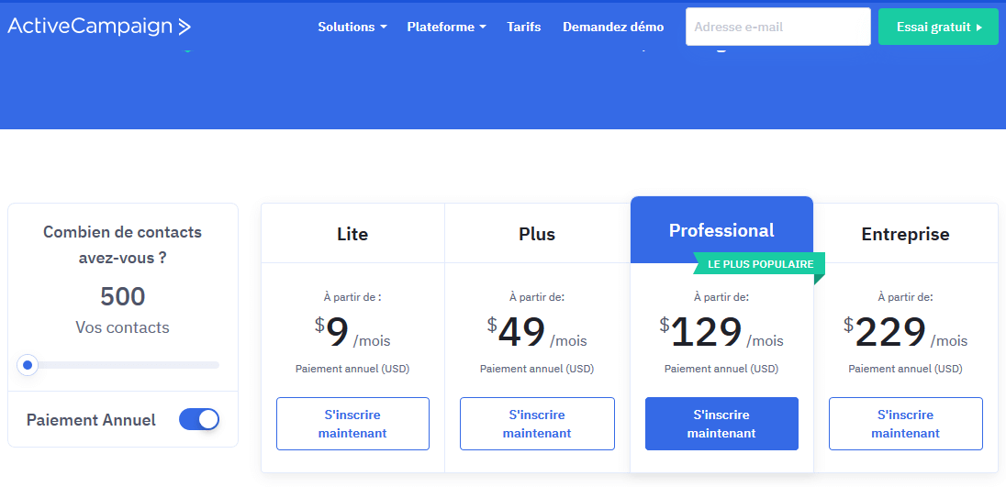Choose S'inscrire maintenant for Professional plan

[721, 424]
